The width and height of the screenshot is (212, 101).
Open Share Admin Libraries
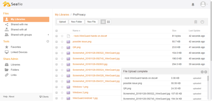(15, 65)
